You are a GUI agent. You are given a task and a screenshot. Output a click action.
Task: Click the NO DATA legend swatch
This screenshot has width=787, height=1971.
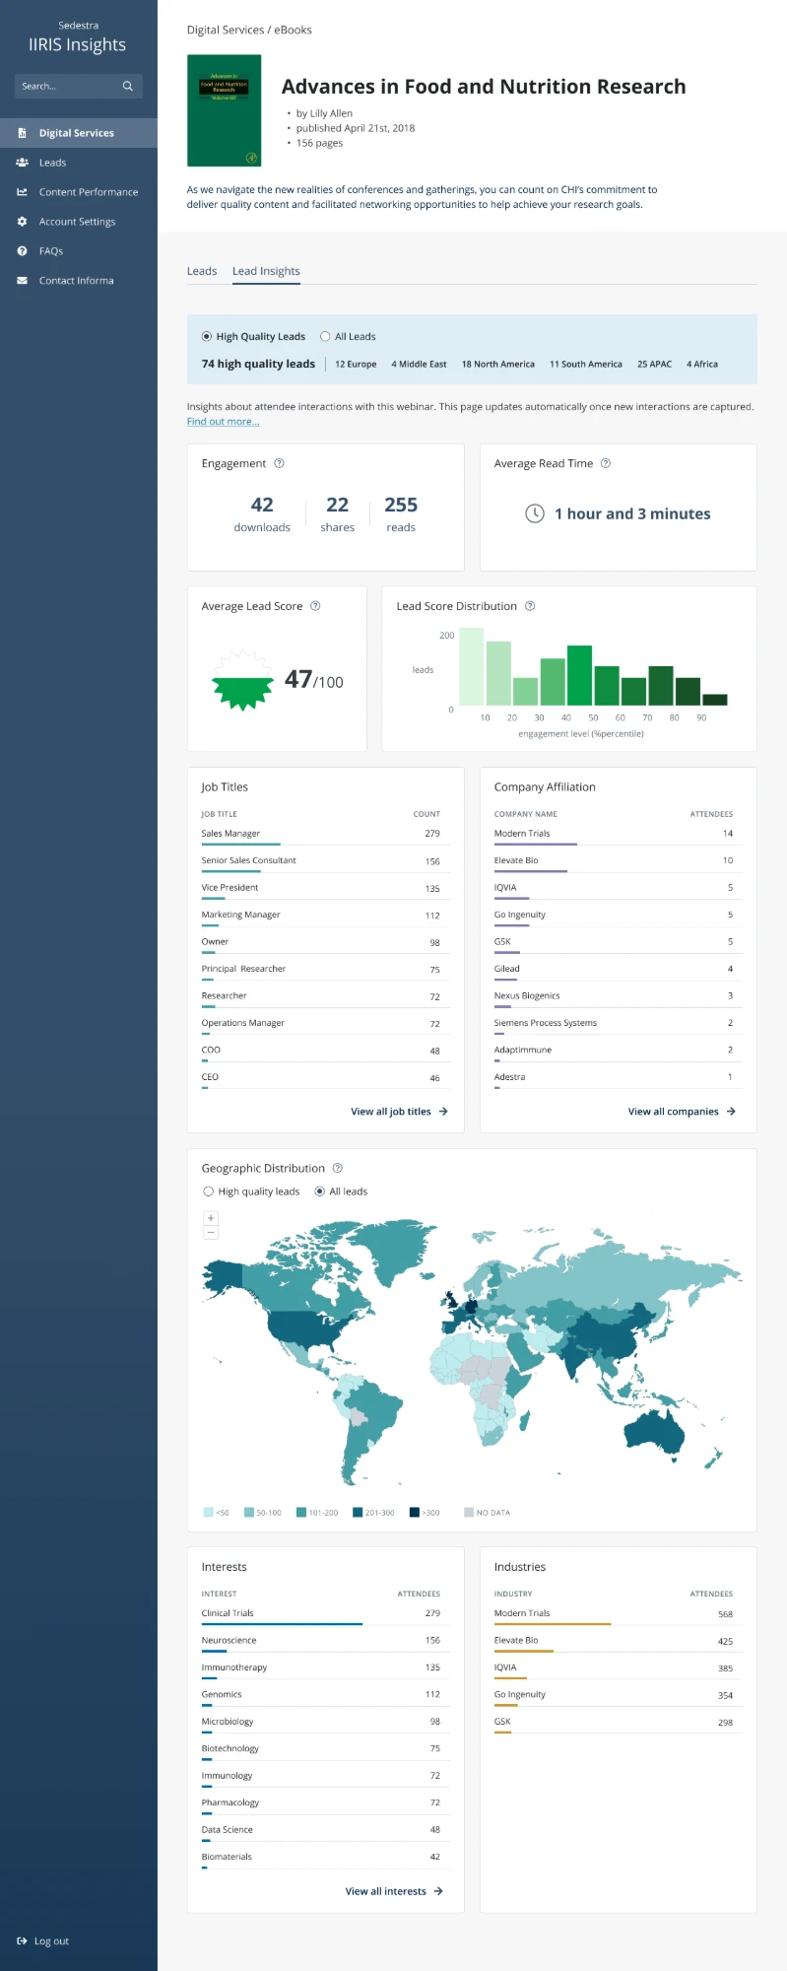[x=469, y=1512]
